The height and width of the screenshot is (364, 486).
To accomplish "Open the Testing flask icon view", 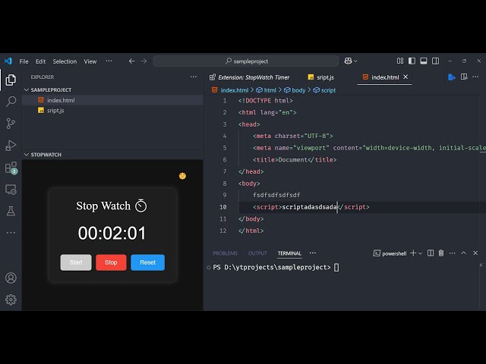I will coord(11,211).
